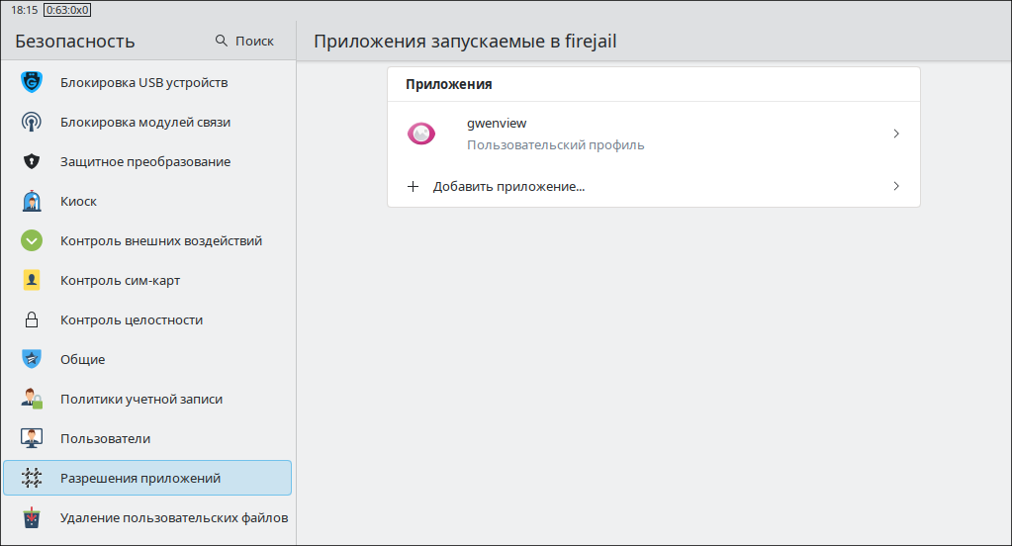The width and height of the screenshot is (1012, 546).
Task: Click the Киоск sidebar icon
Action: click(x=32, y=201)
